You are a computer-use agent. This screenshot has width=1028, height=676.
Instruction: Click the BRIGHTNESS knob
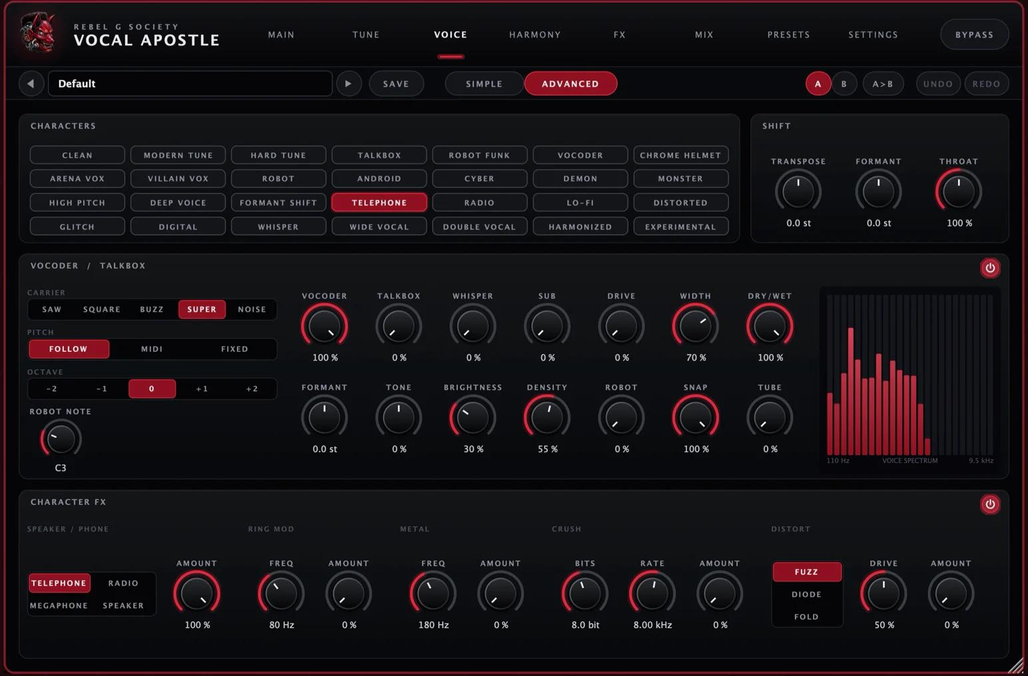pos(473,418)
